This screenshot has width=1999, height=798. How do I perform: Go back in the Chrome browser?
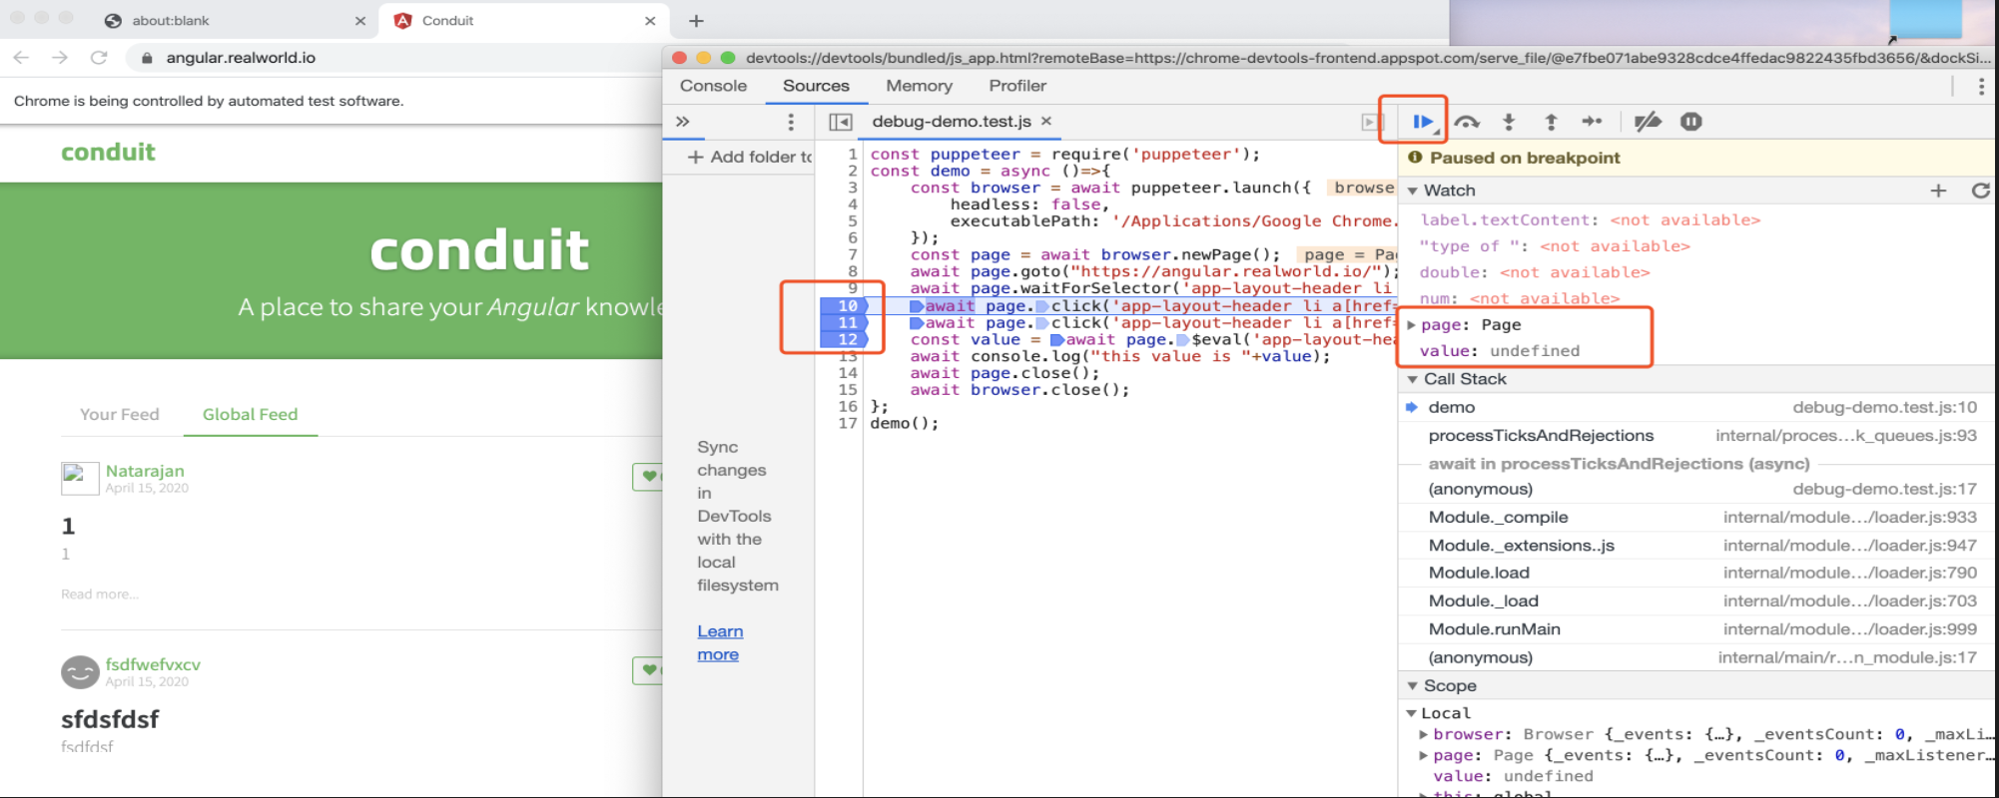21,58
